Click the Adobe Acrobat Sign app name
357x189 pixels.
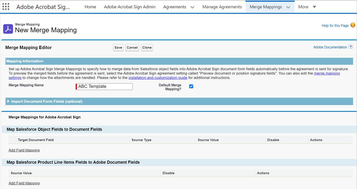[43, 7]
